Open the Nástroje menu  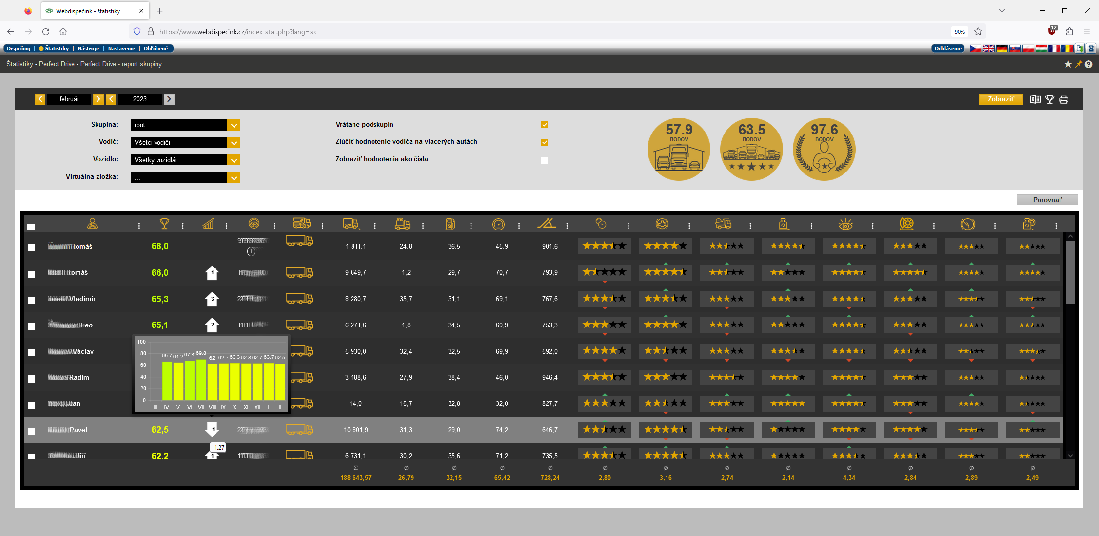(88, 48)
